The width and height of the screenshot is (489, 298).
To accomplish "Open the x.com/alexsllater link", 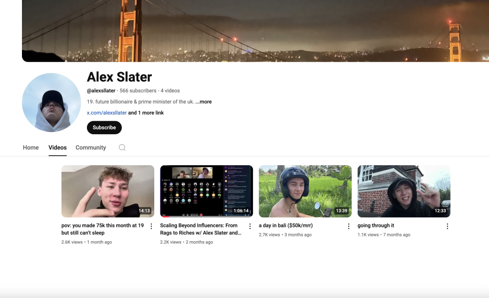I will [106, 113].
